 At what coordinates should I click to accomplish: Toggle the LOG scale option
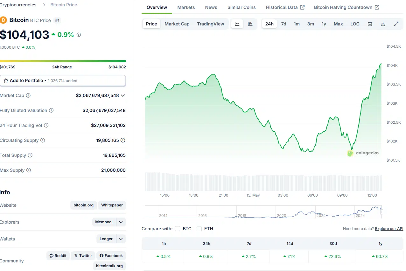(355, 24)
